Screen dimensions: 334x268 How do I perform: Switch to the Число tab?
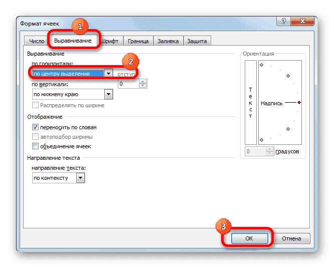coord(37,41)
